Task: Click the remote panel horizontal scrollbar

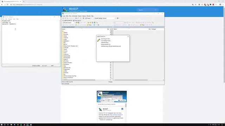Action: click(x=131, y=80)
